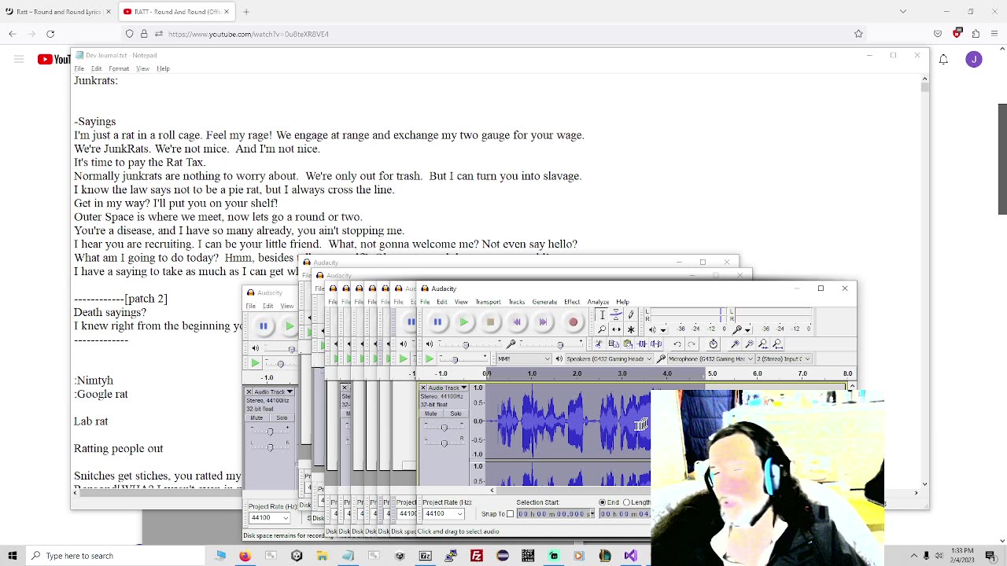Open input meter dropdown next to microphone

(x=747, y=330)
